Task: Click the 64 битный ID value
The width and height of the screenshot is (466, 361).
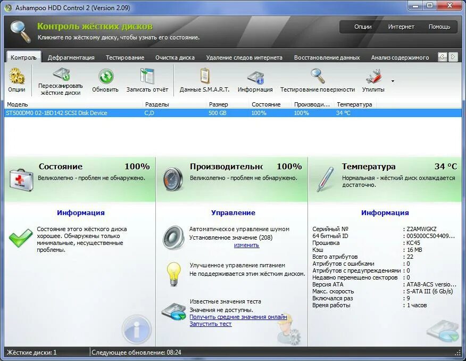Action: click(431, 236)
